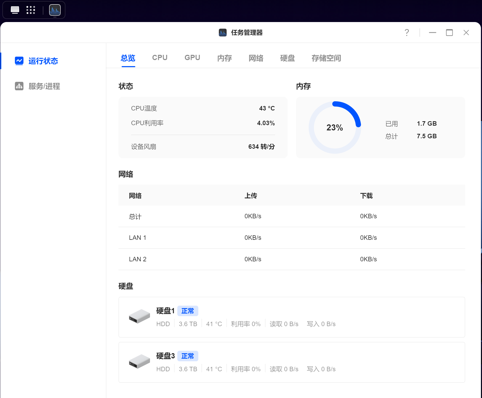Maximize the Task Manager window
The image size is (482, 398).
click(449, 33)
